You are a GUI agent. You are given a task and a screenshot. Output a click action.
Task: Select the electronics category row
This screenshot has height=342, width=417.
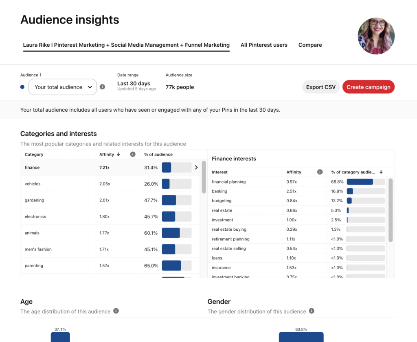[x=110, y=216]
